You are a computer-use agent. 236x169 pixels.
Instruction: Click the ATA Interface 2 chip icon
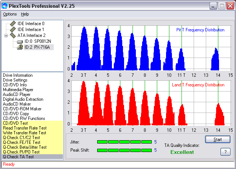click(x=13, y=35)
